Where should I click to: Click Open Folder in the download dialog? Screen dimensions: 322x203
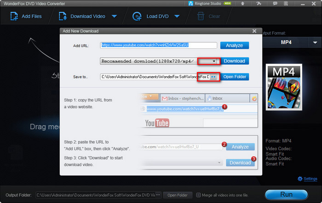[x=235, y=77]
